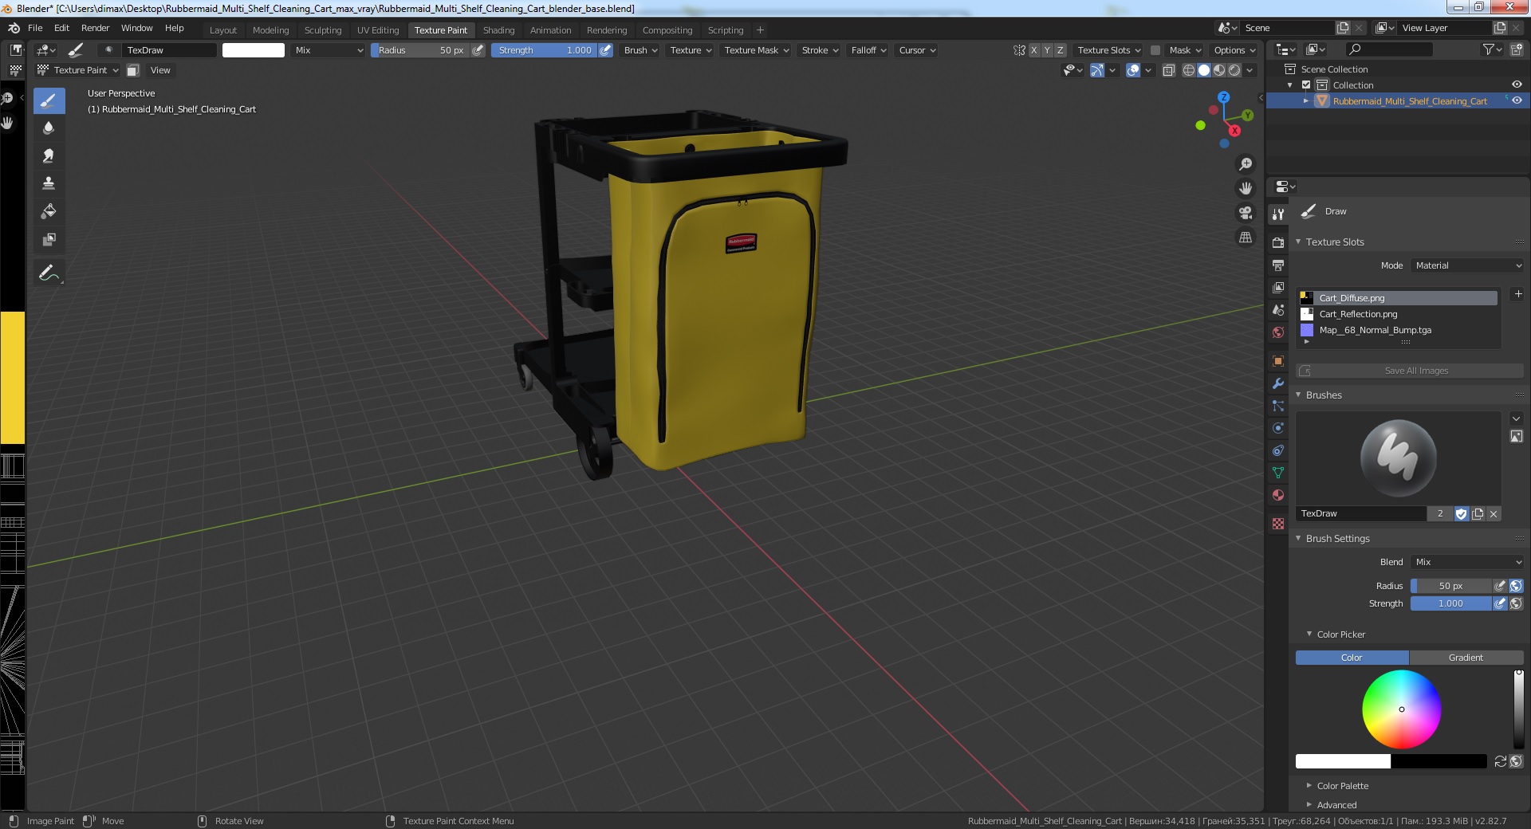Image resolution: width=1531 pixels, height=829 pixels.
Task: Select the Soften tool
Action: 49,128
